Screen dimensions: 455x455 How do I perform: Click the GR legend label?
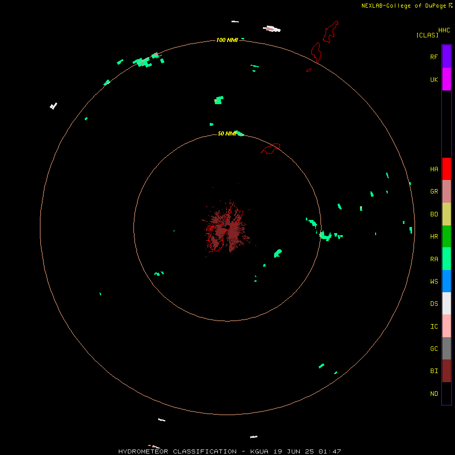(434, 192)
